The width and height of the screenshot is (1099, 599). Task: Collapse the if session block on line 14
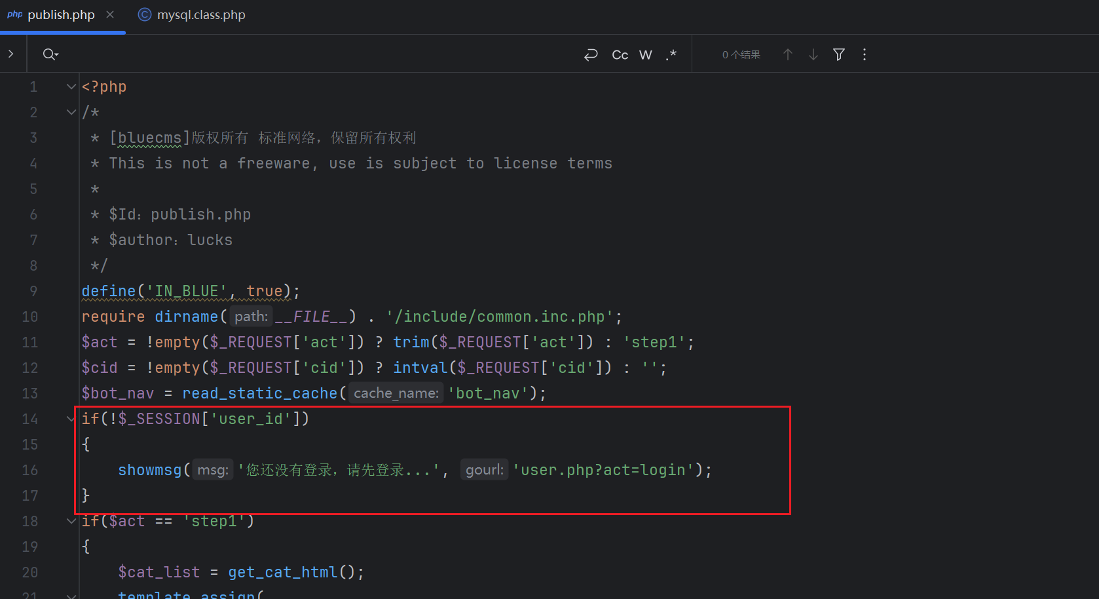(71, 419)
